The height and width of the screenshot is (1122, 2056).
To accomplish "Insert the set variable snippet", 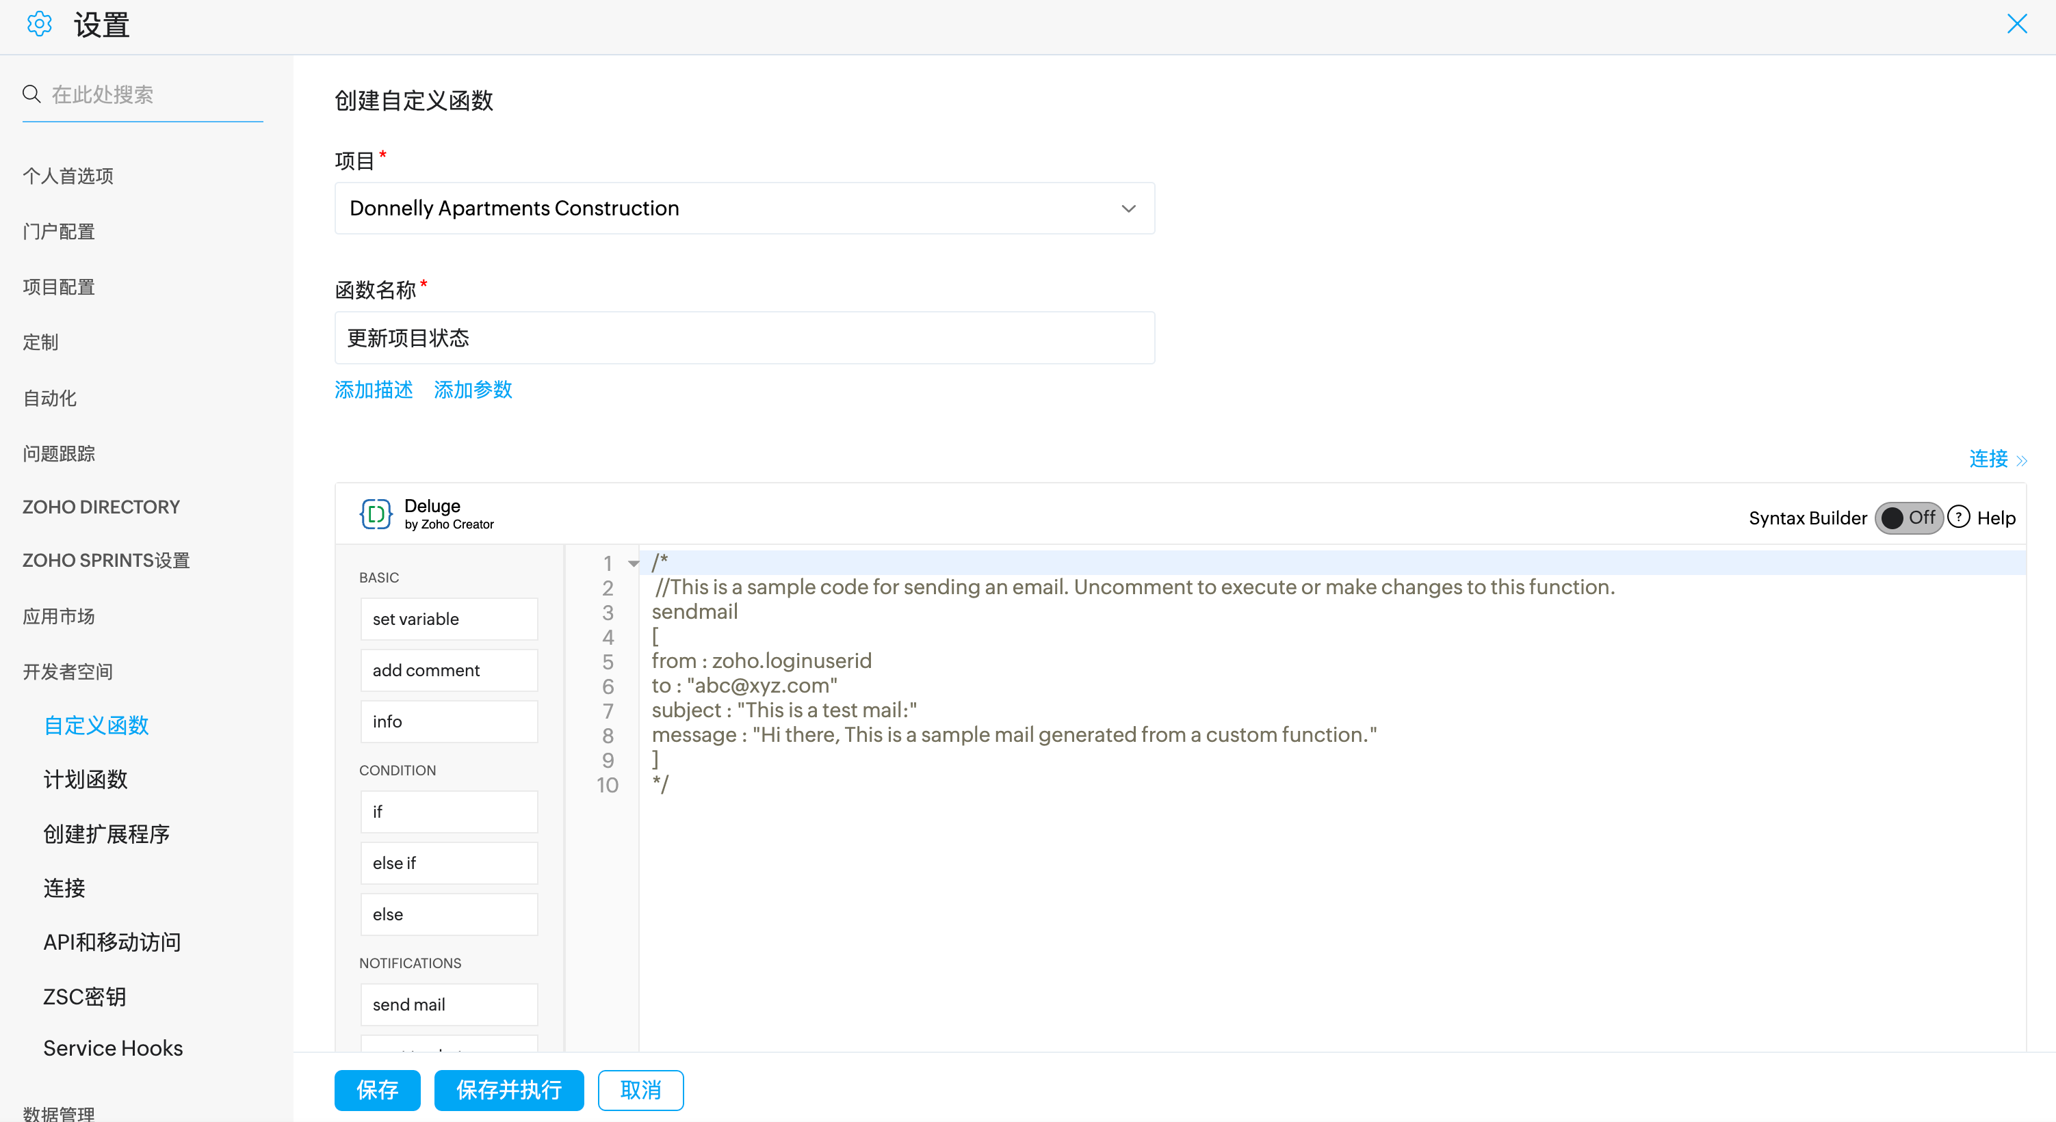I will point(449,619).
